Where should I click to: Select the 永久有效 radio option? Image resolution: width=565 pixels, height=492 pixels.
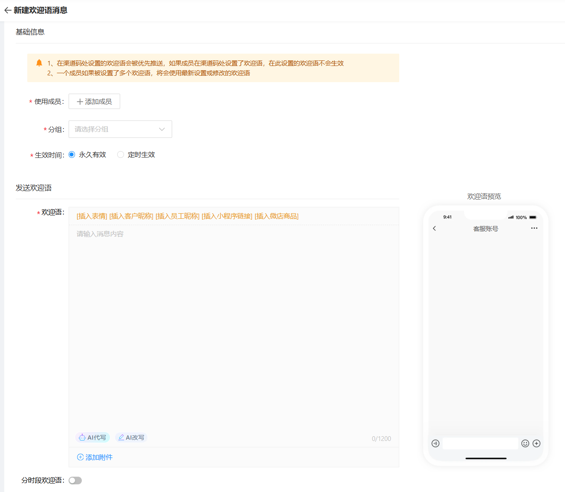click(72, 154)
